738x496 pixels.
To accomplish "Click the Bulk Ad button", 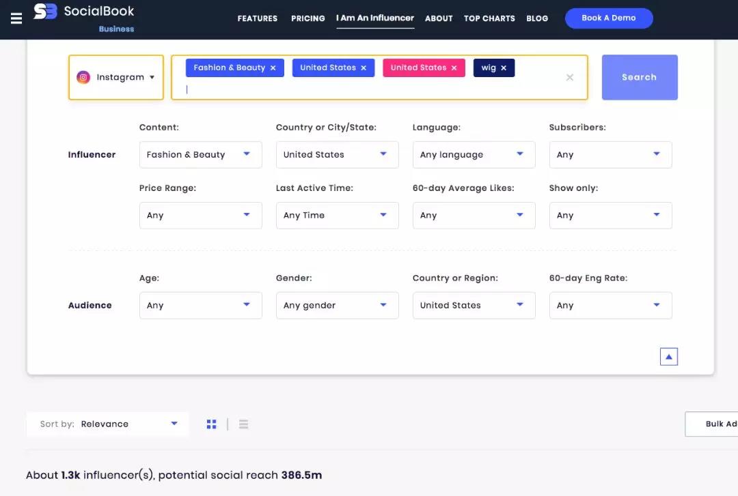I will pyautogui.click(x=711, y=424).
